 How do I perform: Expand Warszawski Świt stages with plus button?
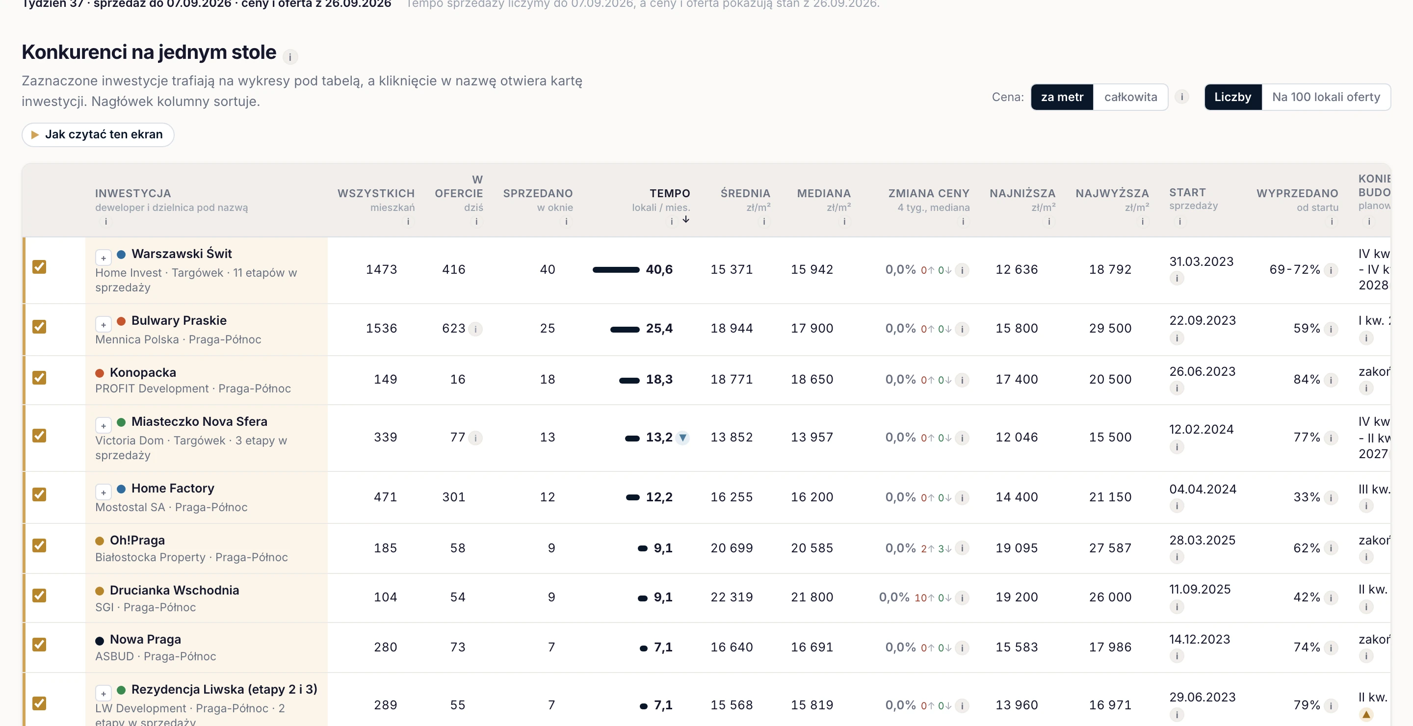103,258
